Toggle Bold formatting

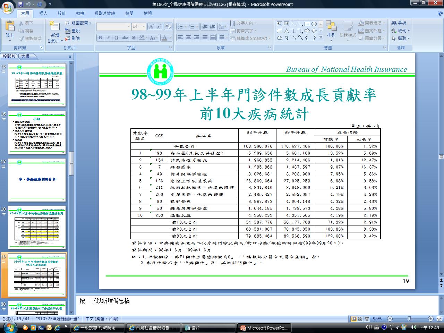pos(100,38)
